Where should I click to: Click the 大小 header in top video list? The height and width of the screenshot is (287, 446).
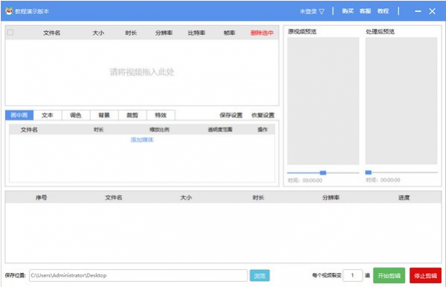(x=98, y=33)
